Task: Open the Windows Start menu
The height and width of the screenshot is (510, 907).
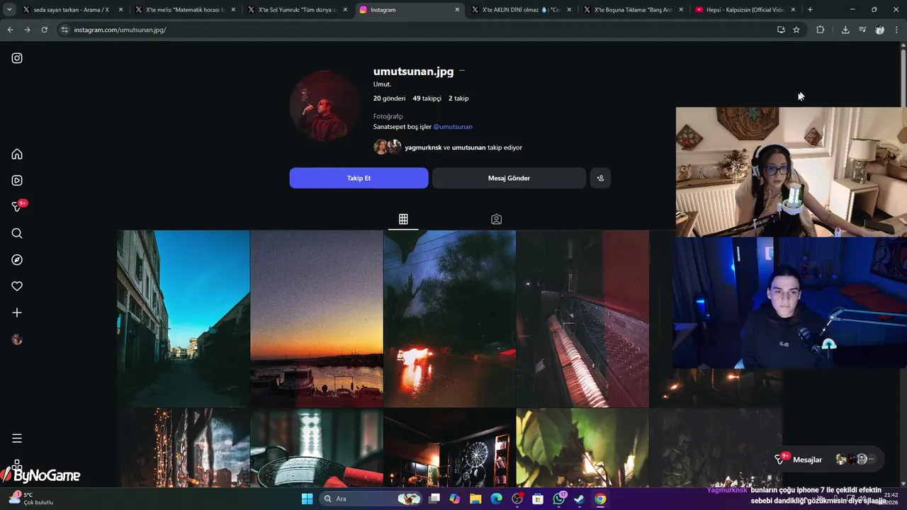Action: pyautogui.click(x=307, y=499)
